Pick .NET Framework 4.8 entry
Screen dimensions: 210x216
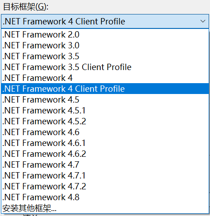[x=105, y=197]
